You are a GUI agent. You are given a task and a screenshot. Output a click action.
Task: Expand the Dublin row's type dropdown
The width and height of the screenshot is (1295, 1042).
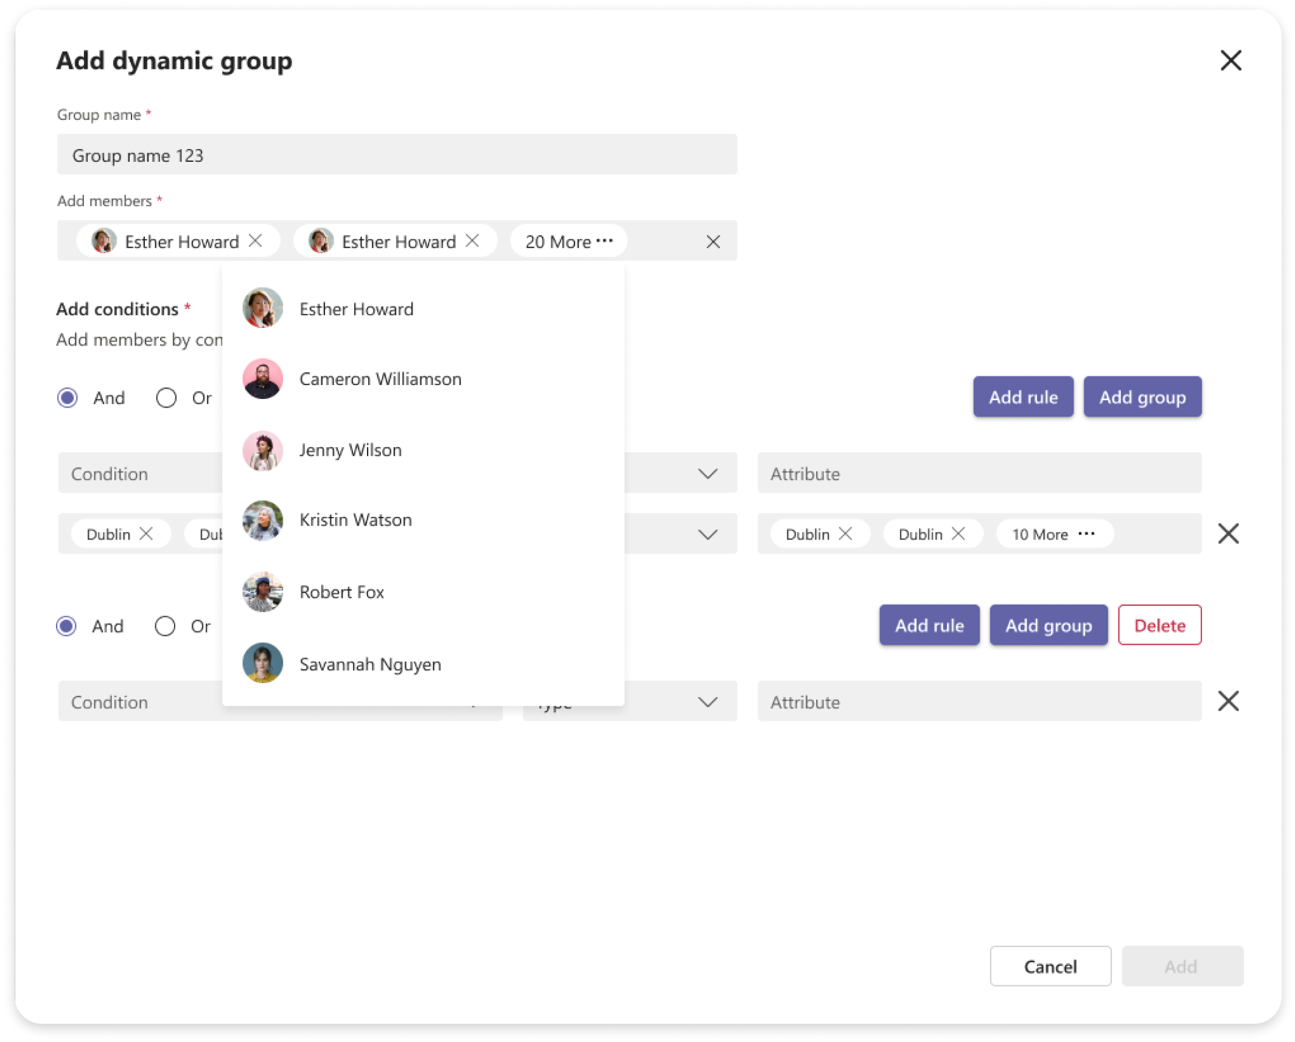point(707,534)
